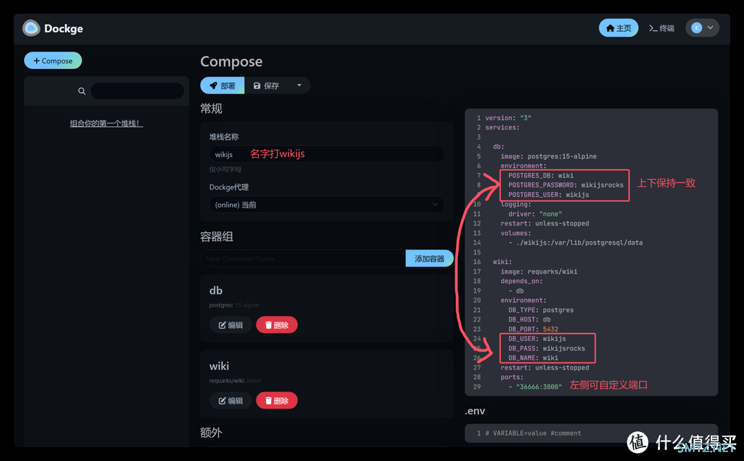The image size is (744, 461).
Task: Open the user profile dropdown
Action: (x=702, y=28)
